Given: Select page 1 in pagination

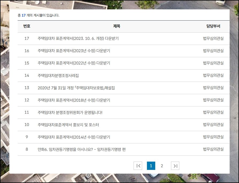Looking at the screenshot, I should (x=151, y=166).
